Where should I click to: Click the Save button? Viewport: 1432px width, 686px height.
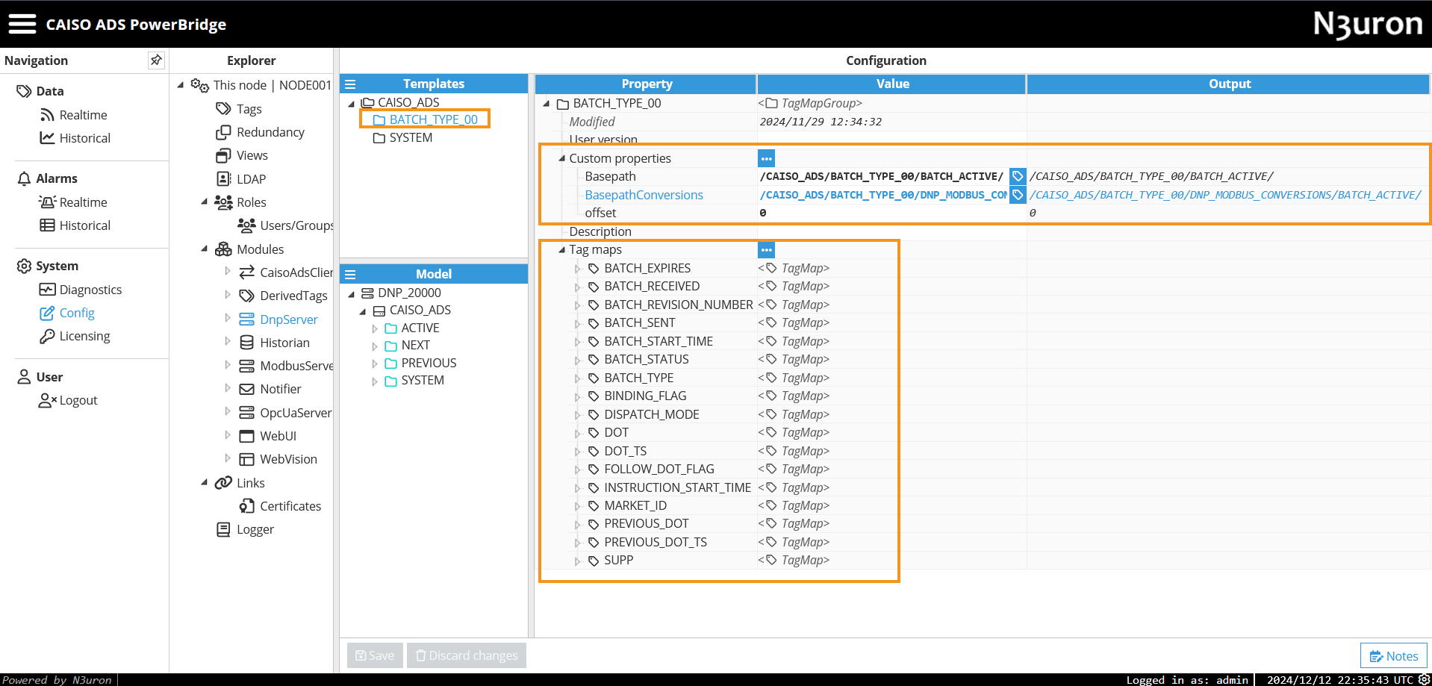[x=375, y=655]
